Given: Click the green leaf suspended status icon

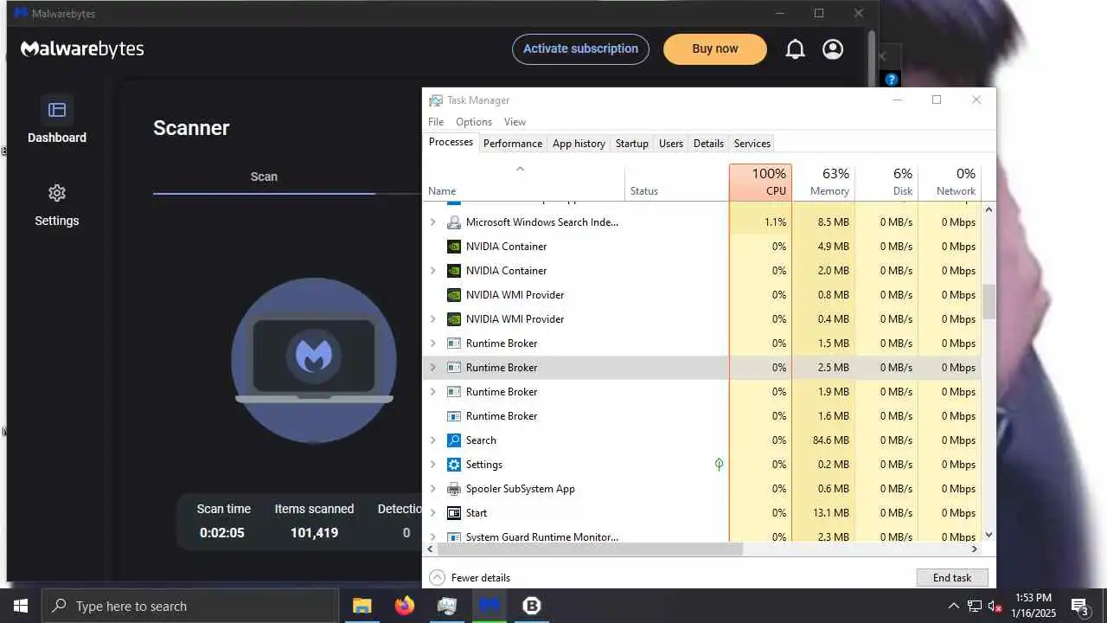Looking at the screenshot, I should pyautogui.click(x=719, y=465).
